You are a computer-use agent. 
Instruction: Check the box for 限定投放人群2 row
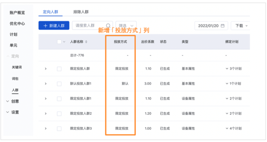click(x=59, y=114)
